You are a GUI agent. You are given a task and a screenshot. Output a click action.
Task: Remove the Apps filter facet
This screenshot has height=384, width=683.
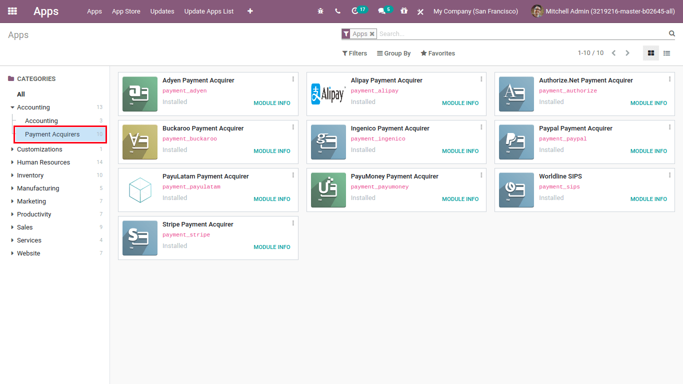pos(372,34)
